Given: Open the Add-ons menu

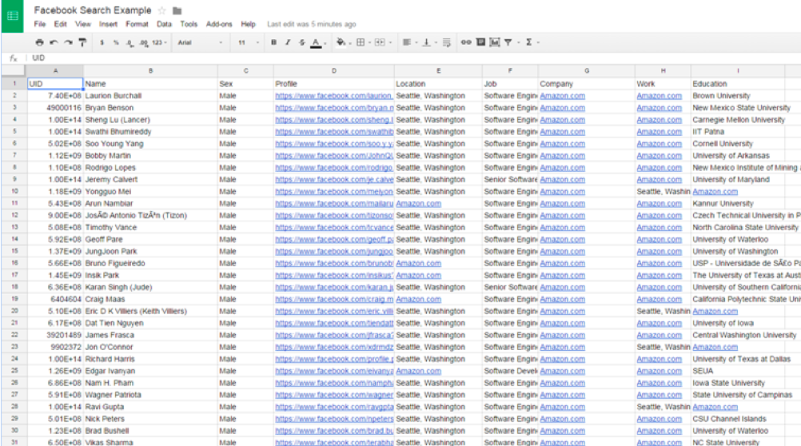Looking at the screenshot, I should (219, 24).
